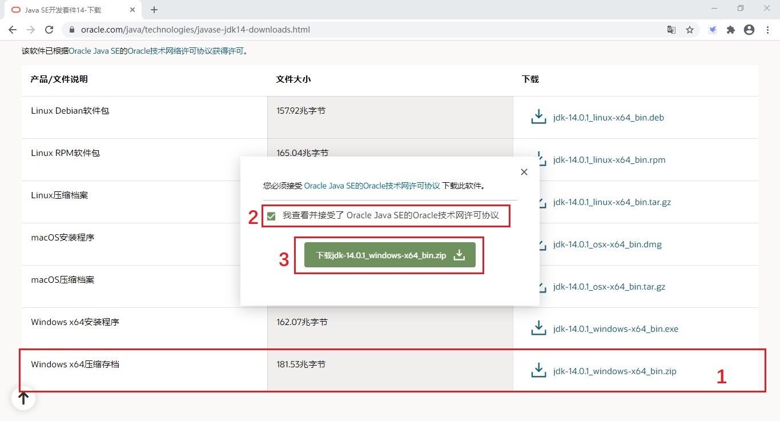This screenshot has width=780, height=421.
Task: Select the Windows x64安装程序 row label
Action: coord(75,322)
